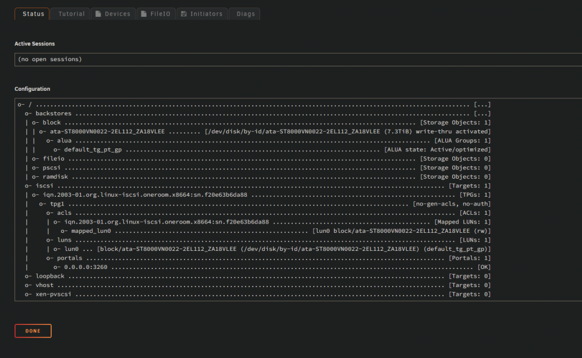Screen dimensions: 582x358
Task: Switch to the Status tab
Action: click(32, 14)
